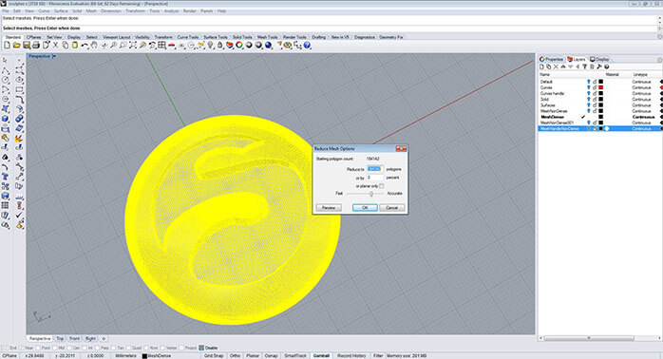Click the Help question mark icon

[x=307, y=45]
